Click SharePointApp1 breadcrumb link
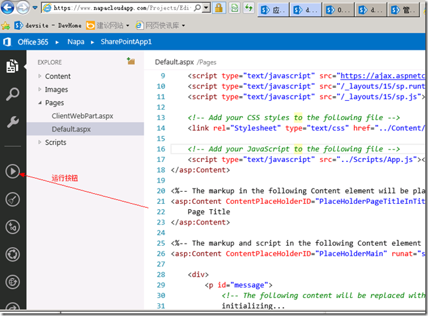This screenshot has height=316, width=428. click(126, 42)
